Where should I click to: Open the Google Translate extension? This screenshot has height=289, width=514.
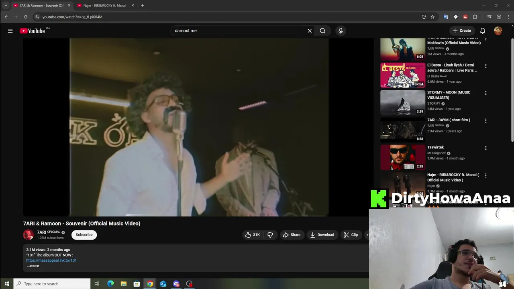(446, 17)
